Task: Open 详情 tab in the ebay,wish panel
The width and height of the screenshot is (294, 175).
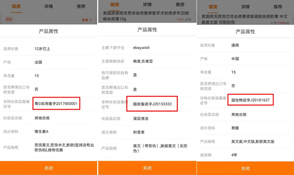Action: click(x=147, y=4)
